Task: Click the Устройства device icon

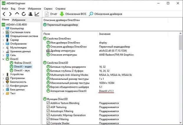Action: [7, 74]
